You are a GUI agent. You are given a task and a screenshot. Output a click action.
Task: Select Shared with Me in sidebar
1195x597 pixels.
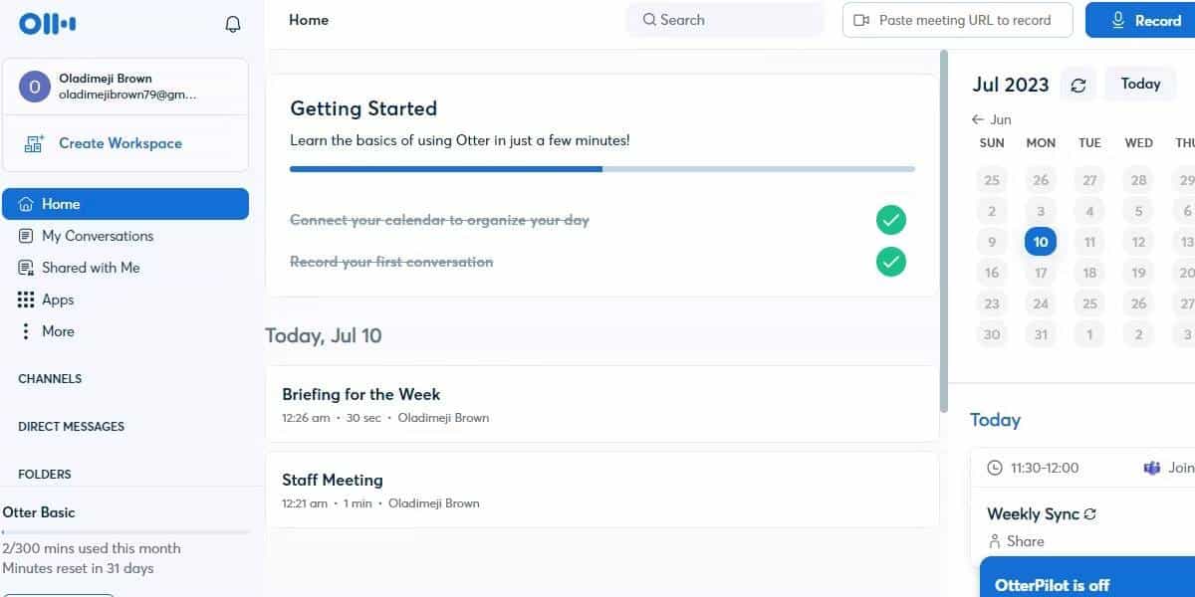pos(90,268)
